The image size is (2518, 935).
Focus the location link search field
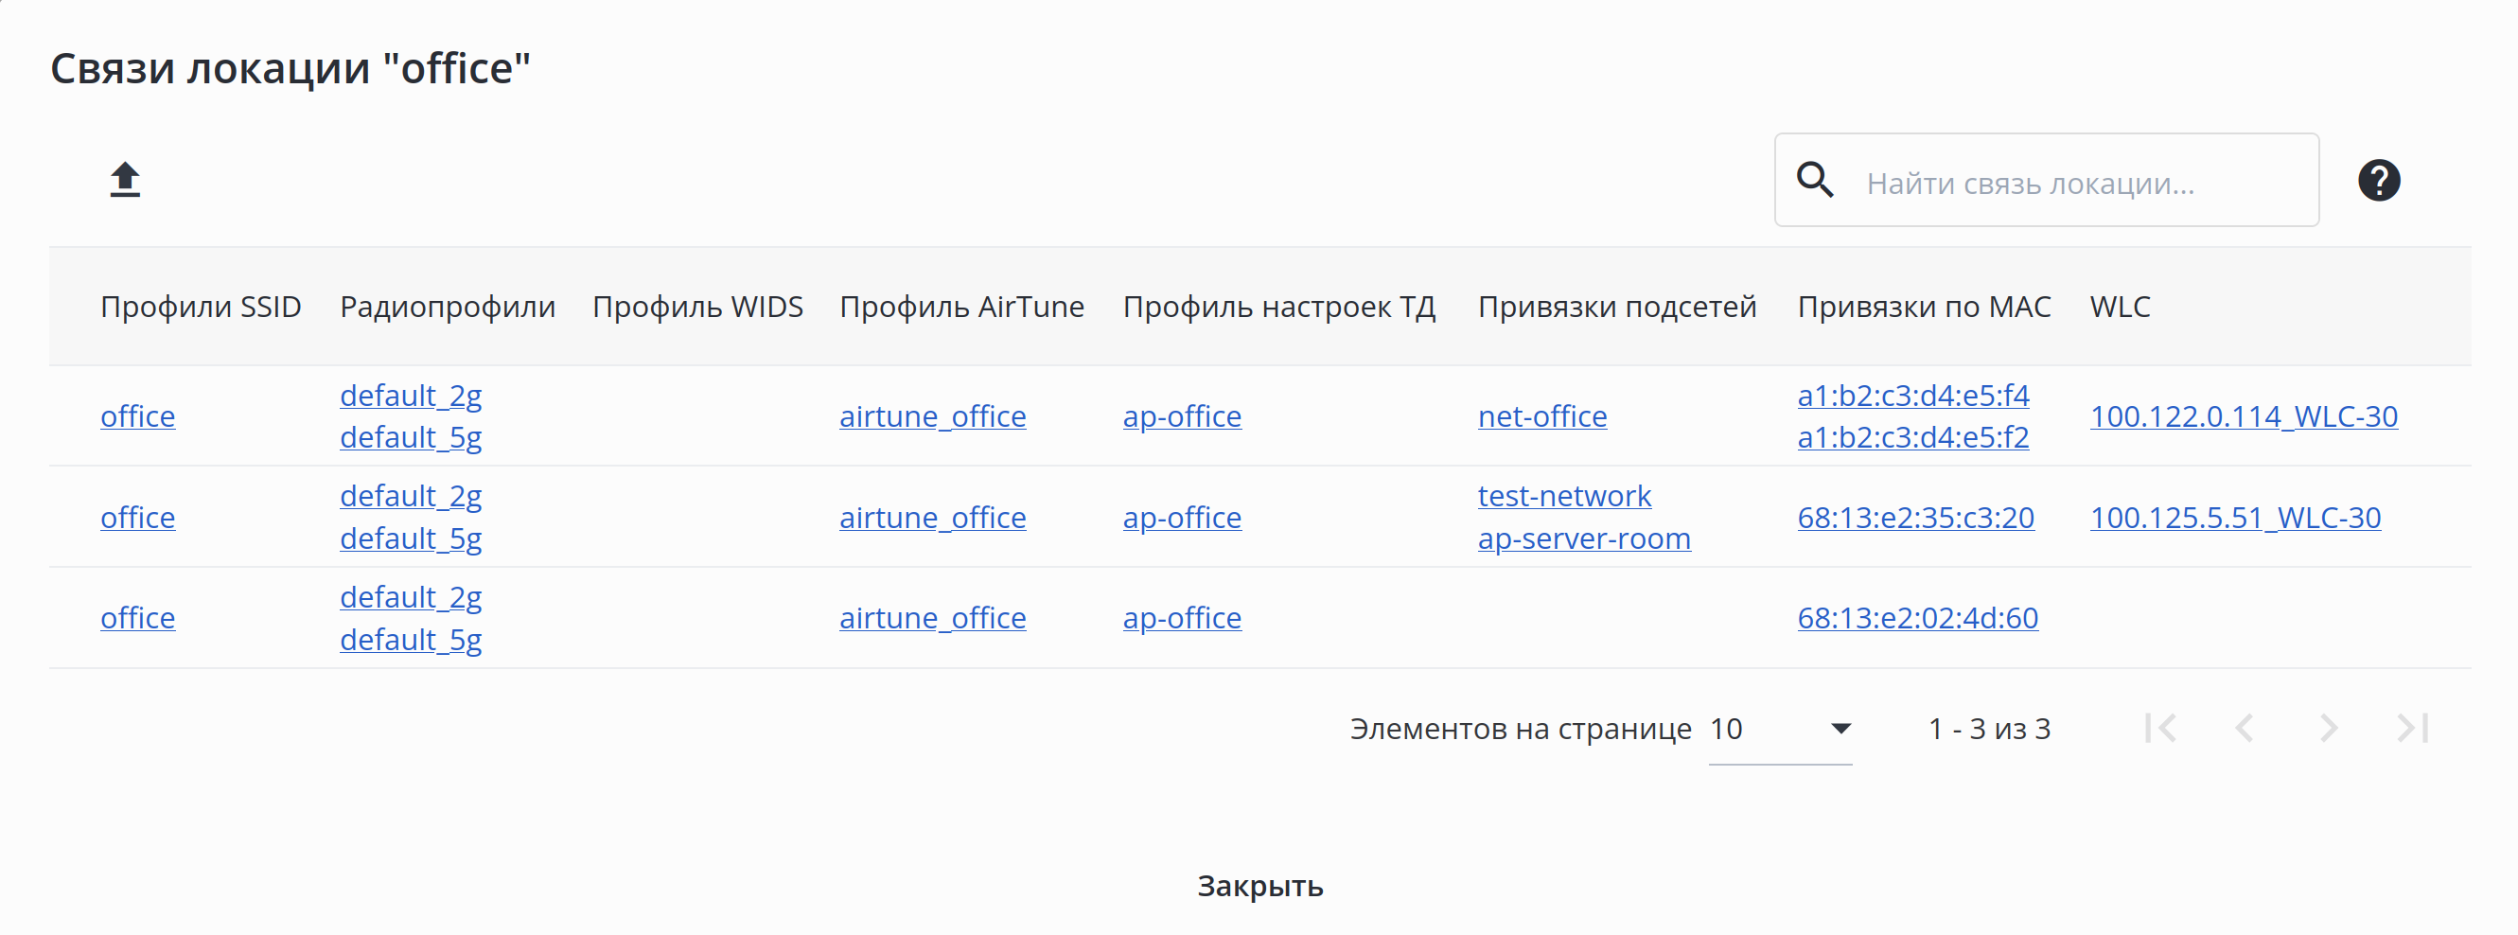click(x=2082, y=183)
